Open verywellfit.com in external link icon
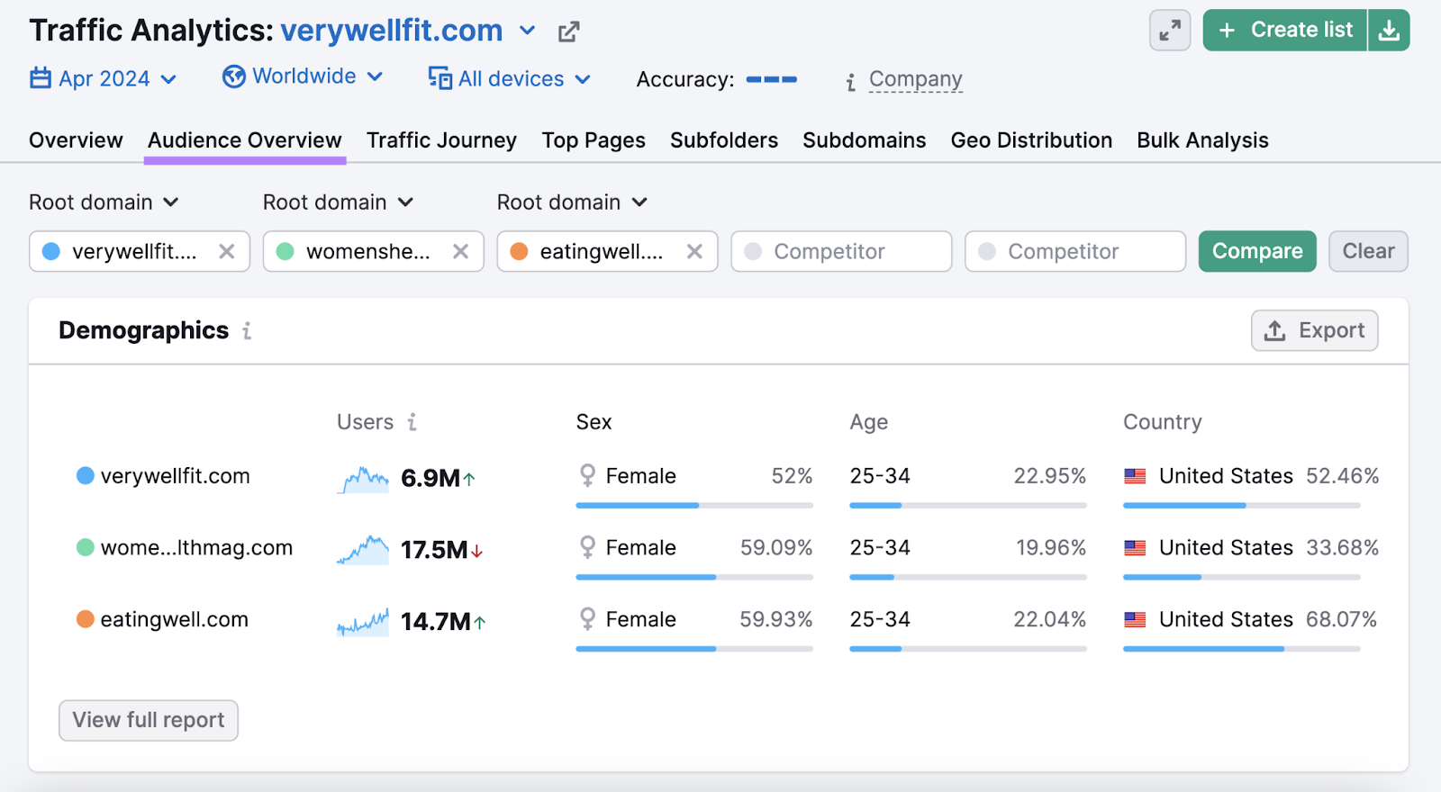The image size is (1441, 792). pos(568,32)
